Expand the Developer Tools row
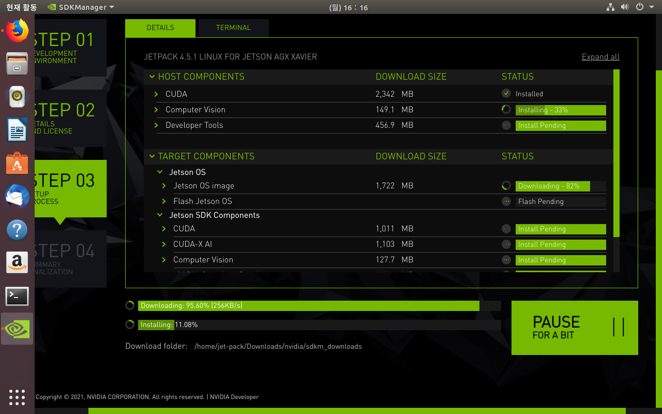Viewport: 662px width, 414px height. (156, 125)
